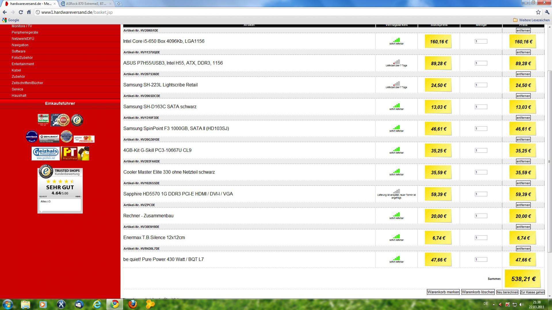
Task: Open Firefox from taskbar
Action: 132,304
